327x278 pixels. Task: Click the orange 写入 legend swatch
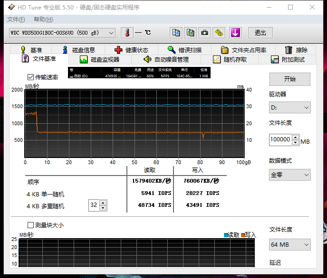coord(243,235)
